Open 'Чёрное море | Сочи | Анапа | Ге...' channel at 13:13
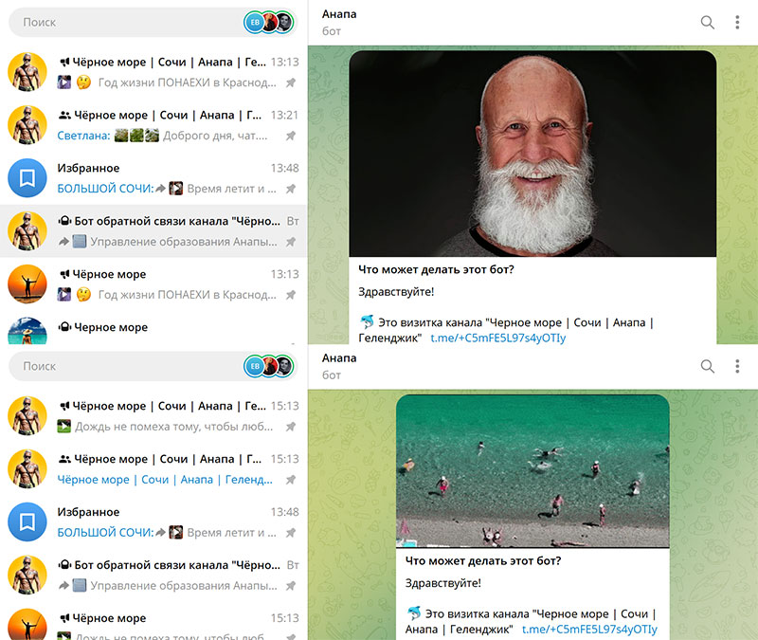This screenshot has height=640, width=758. tap(153, 72)
